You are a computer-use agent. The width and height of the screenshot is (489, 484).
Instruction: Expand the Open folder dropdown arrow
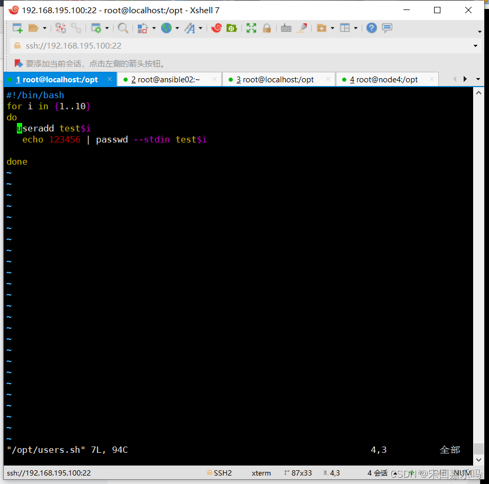click(x=44, y=29)
